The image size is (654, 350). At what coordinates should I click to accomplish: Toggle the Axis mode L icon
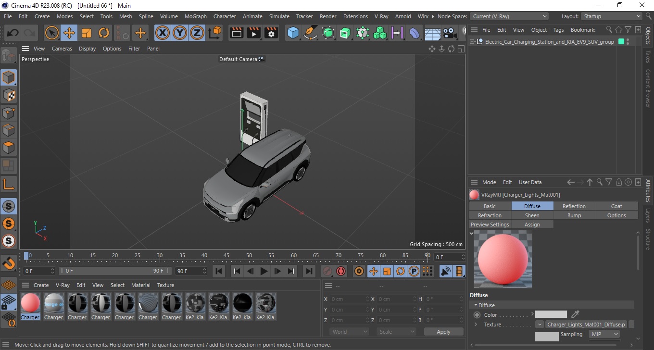tap(9, 184)
